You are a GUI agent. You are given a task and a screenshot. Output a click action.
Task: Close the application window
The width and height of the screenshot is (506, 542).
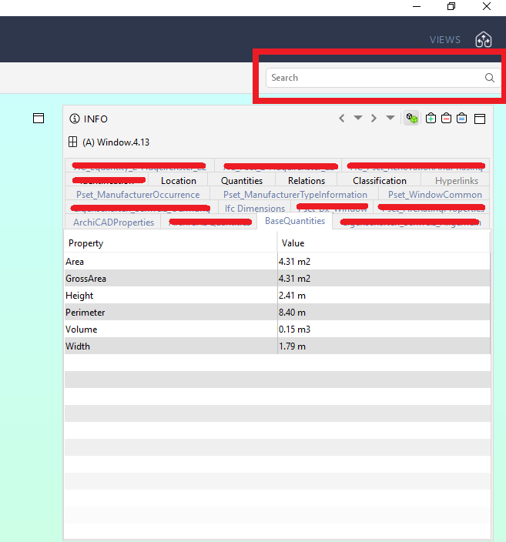[x=487, y=6]
